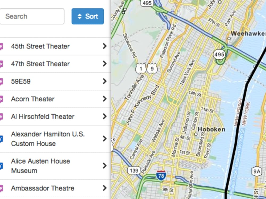The width and height of the screenshot is (266, 199).
Task: Click the 495 shield beside County Ave
Action: tap(147, 3)
